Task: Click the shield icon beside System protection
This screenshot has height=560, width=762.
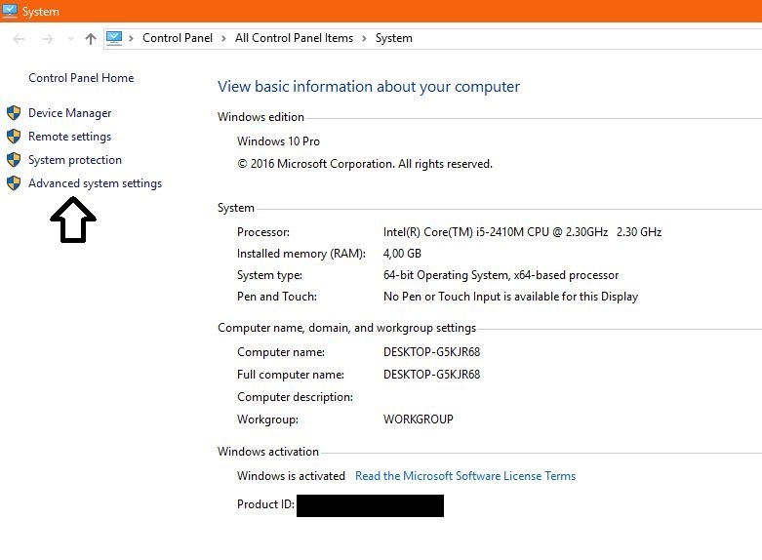Action: pos(14,160)
